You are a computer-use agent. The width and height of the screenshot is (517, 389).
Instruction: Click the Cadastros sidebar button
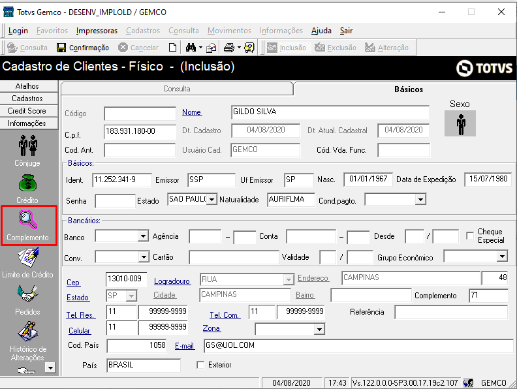coord(29,99)
